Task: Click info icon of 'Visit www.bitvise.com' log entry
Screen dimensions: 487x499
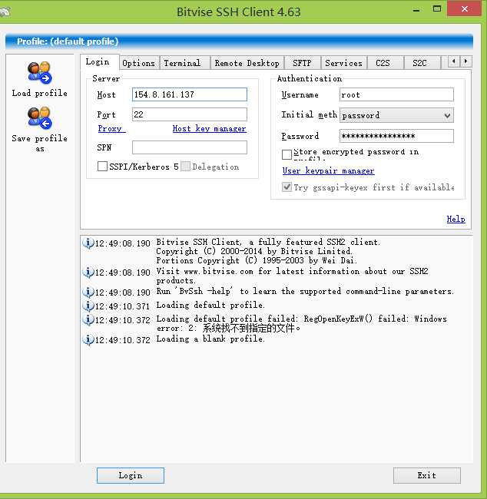Action: [88, 272]
